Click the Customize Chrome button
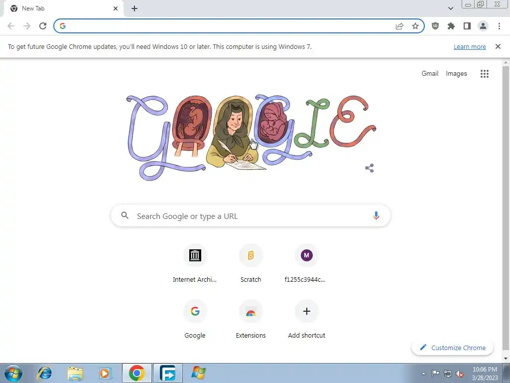The image size is (510, 383). pyautogui.click(x=452, y=348)
